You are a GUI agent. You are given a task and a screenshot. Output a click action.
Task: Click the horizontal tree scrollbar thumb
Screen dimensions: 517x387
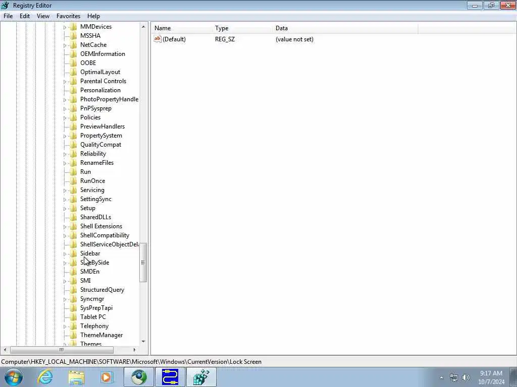coord(62,350)
